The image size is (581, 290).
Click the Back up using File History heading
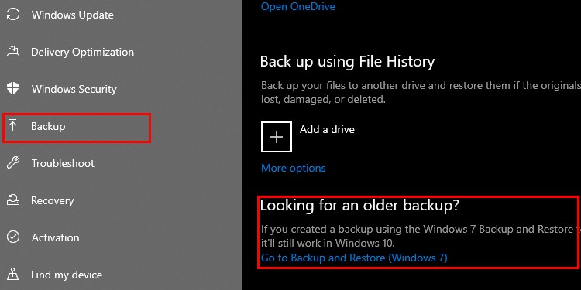[347, 61]
